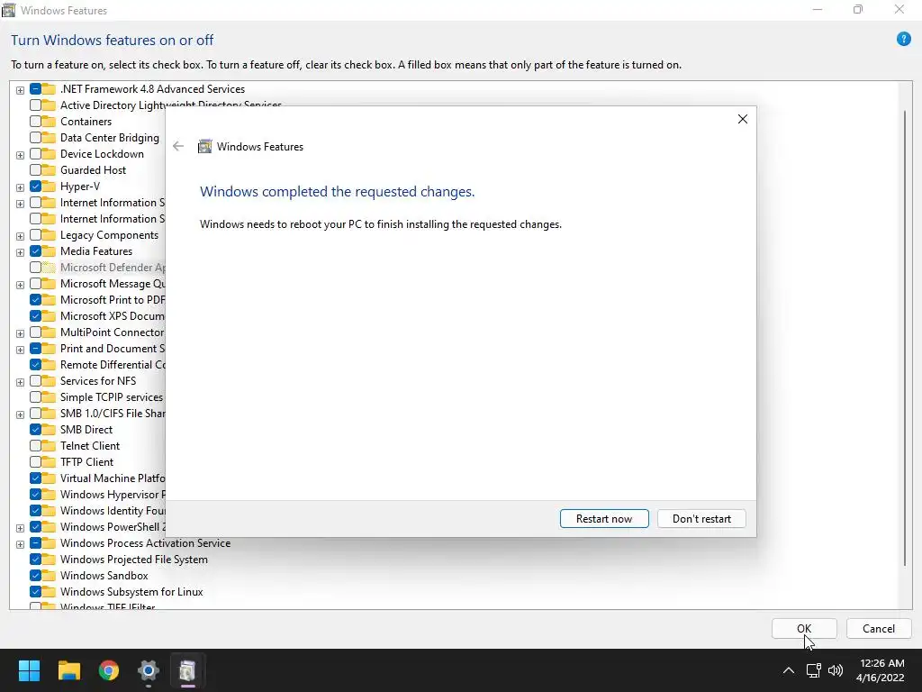This screenshot has width=922, height=692.
Task: Select the Containers label text
Action: (86, 122)
